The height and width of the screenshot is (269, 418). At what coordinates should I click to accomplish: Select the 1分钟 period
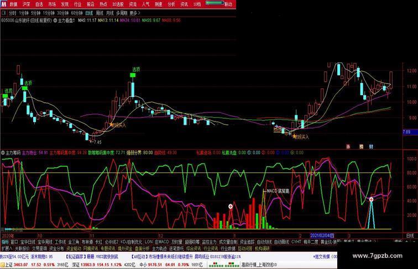[24, 13]
